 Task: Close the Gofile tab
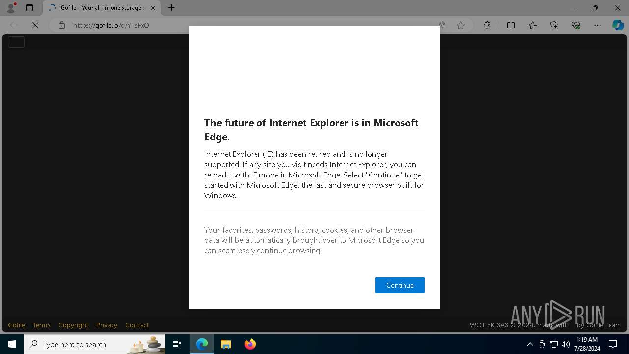tap(153, 8)
